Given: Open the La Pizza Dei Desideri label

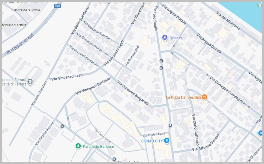Looking at the screenshot, I should (x=183, y=97).
